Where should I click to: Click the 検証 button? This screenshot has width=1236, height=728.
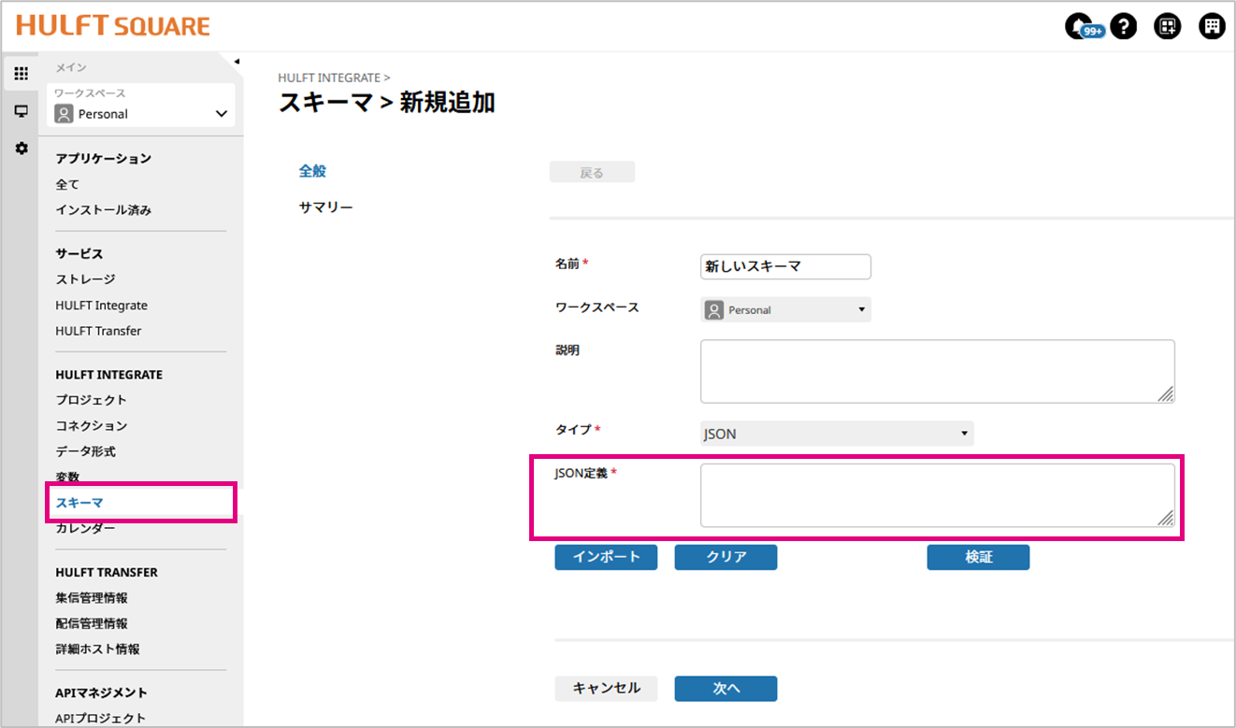pos(978,557)
